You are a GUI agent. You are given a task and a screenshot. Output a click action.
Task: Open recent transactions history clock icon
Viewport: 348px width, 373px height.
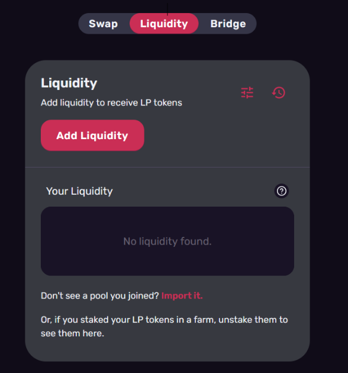[279, 92]
